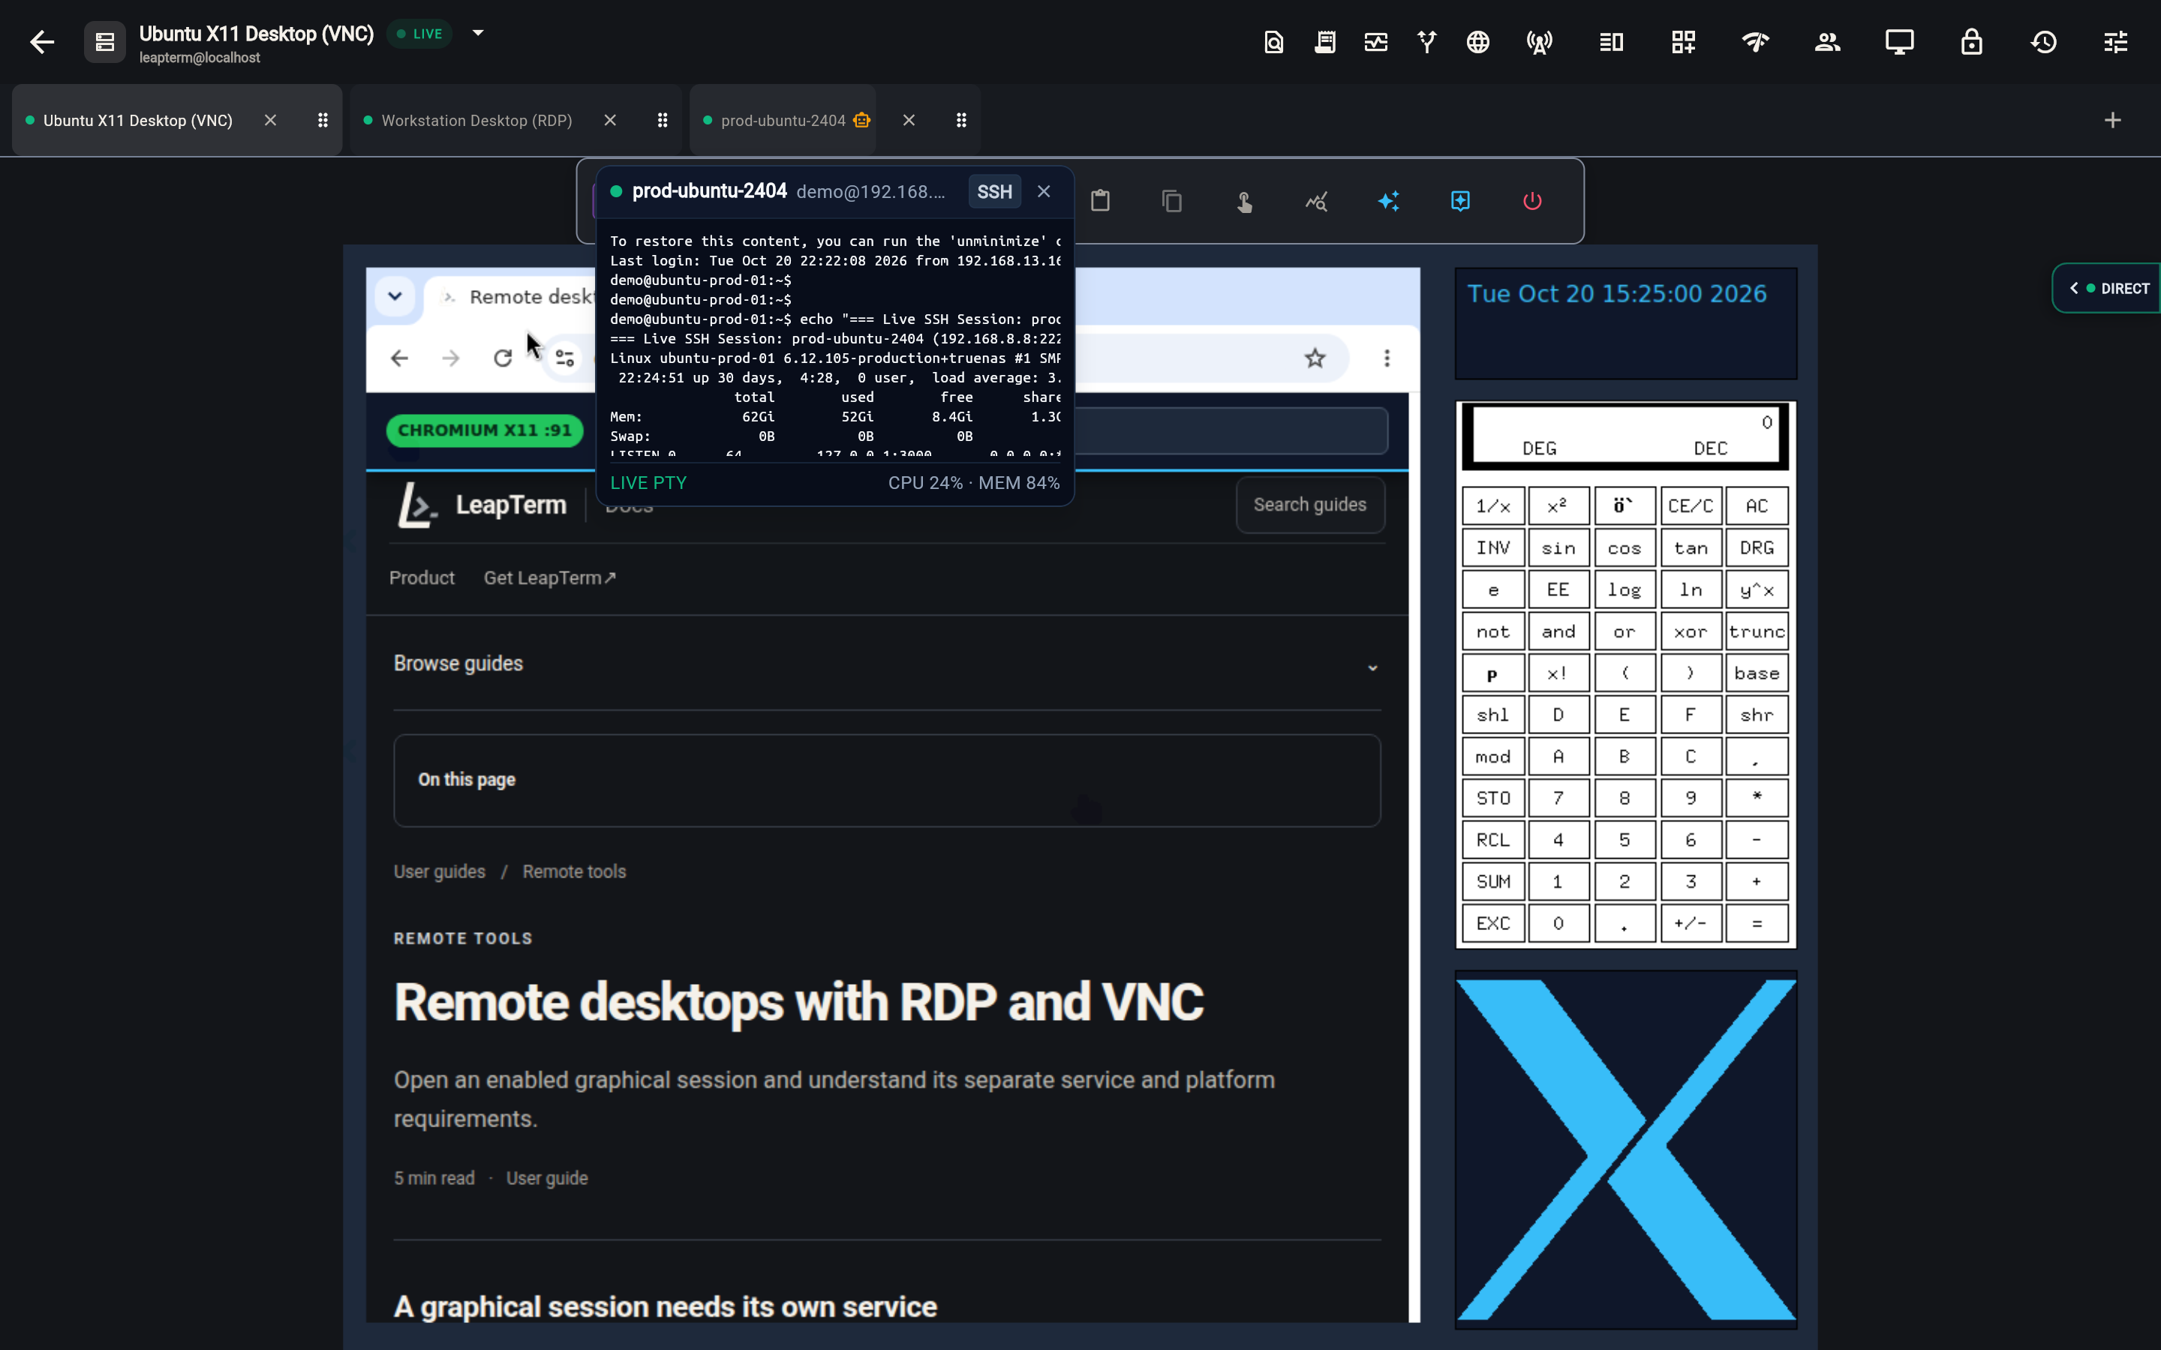The width and height of the screenshot is (2161, 1350).
Task: Switch to the prod-ubuntu-2404 tab
Action: tap(783, 121)
